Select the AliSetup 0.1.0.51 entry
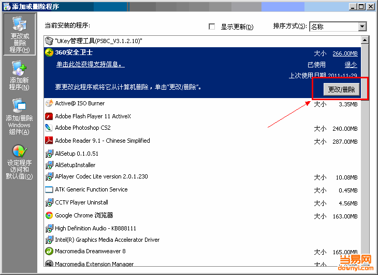Image resolution: width=378 pixels, height=275 pixels. click(x=202, y=154)
